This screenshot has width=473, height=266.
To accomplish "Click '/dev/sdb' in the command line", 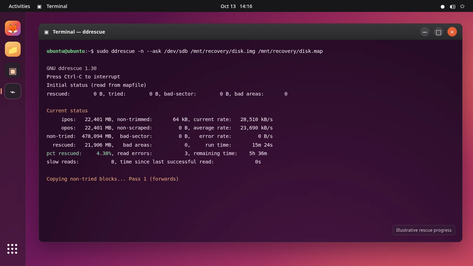I will [176, 51].
